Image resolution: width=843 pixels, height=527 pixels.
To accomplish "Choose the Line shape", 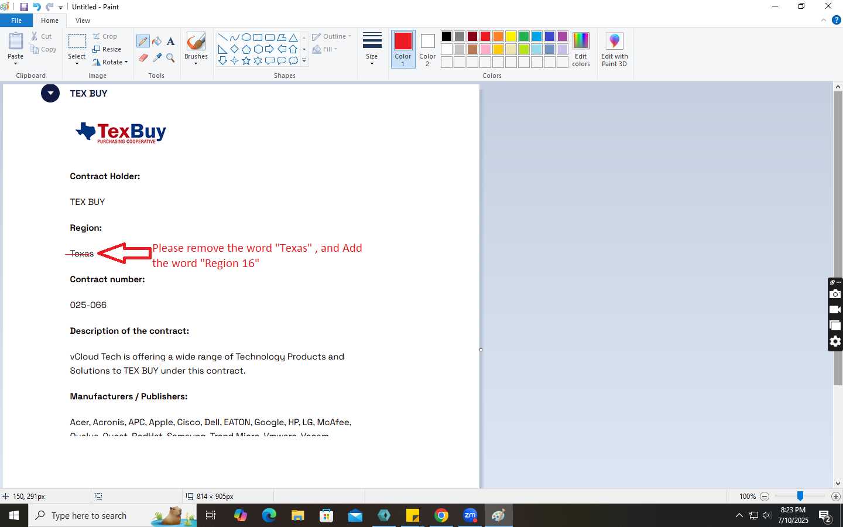I will 222,37.
